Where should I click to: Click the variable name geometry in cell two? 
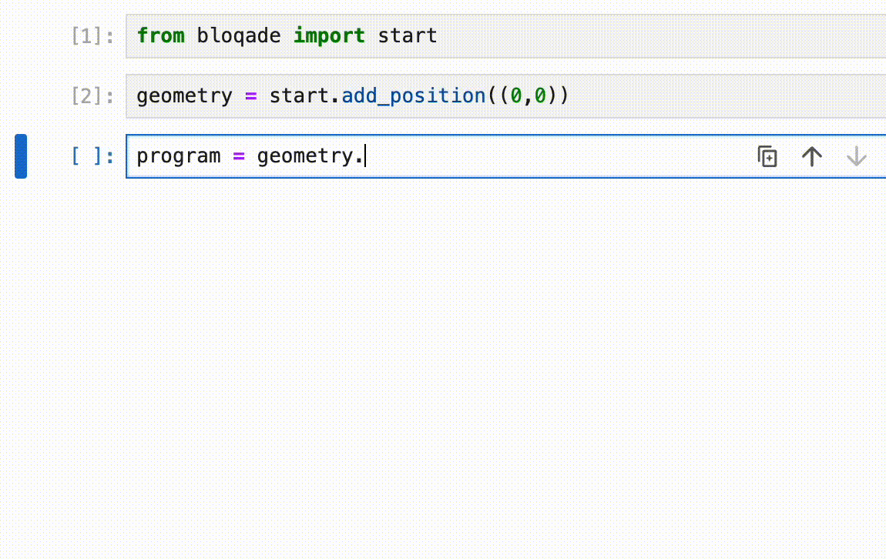pyautogui.click(x=184, y=95)
